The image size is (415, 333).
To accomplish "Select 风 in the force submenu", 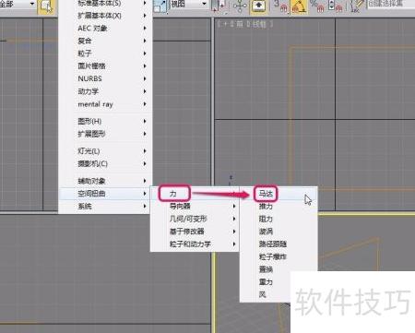I will (x=263, y=294).
